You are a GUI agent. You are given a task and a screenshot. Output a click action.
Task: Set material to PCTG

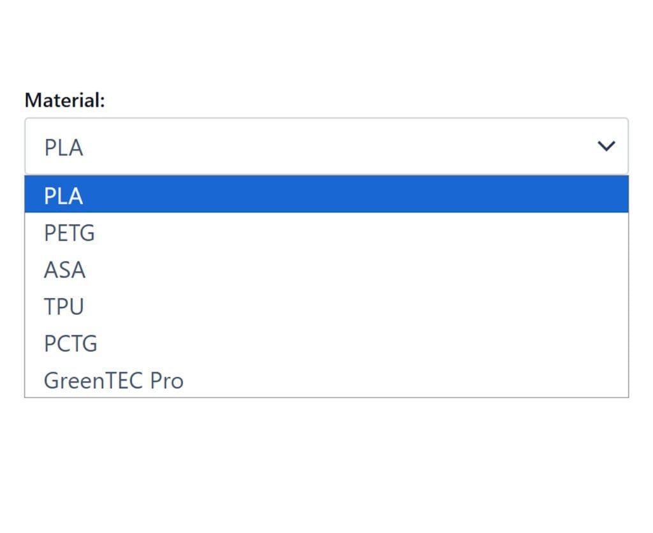coord(70,344)
